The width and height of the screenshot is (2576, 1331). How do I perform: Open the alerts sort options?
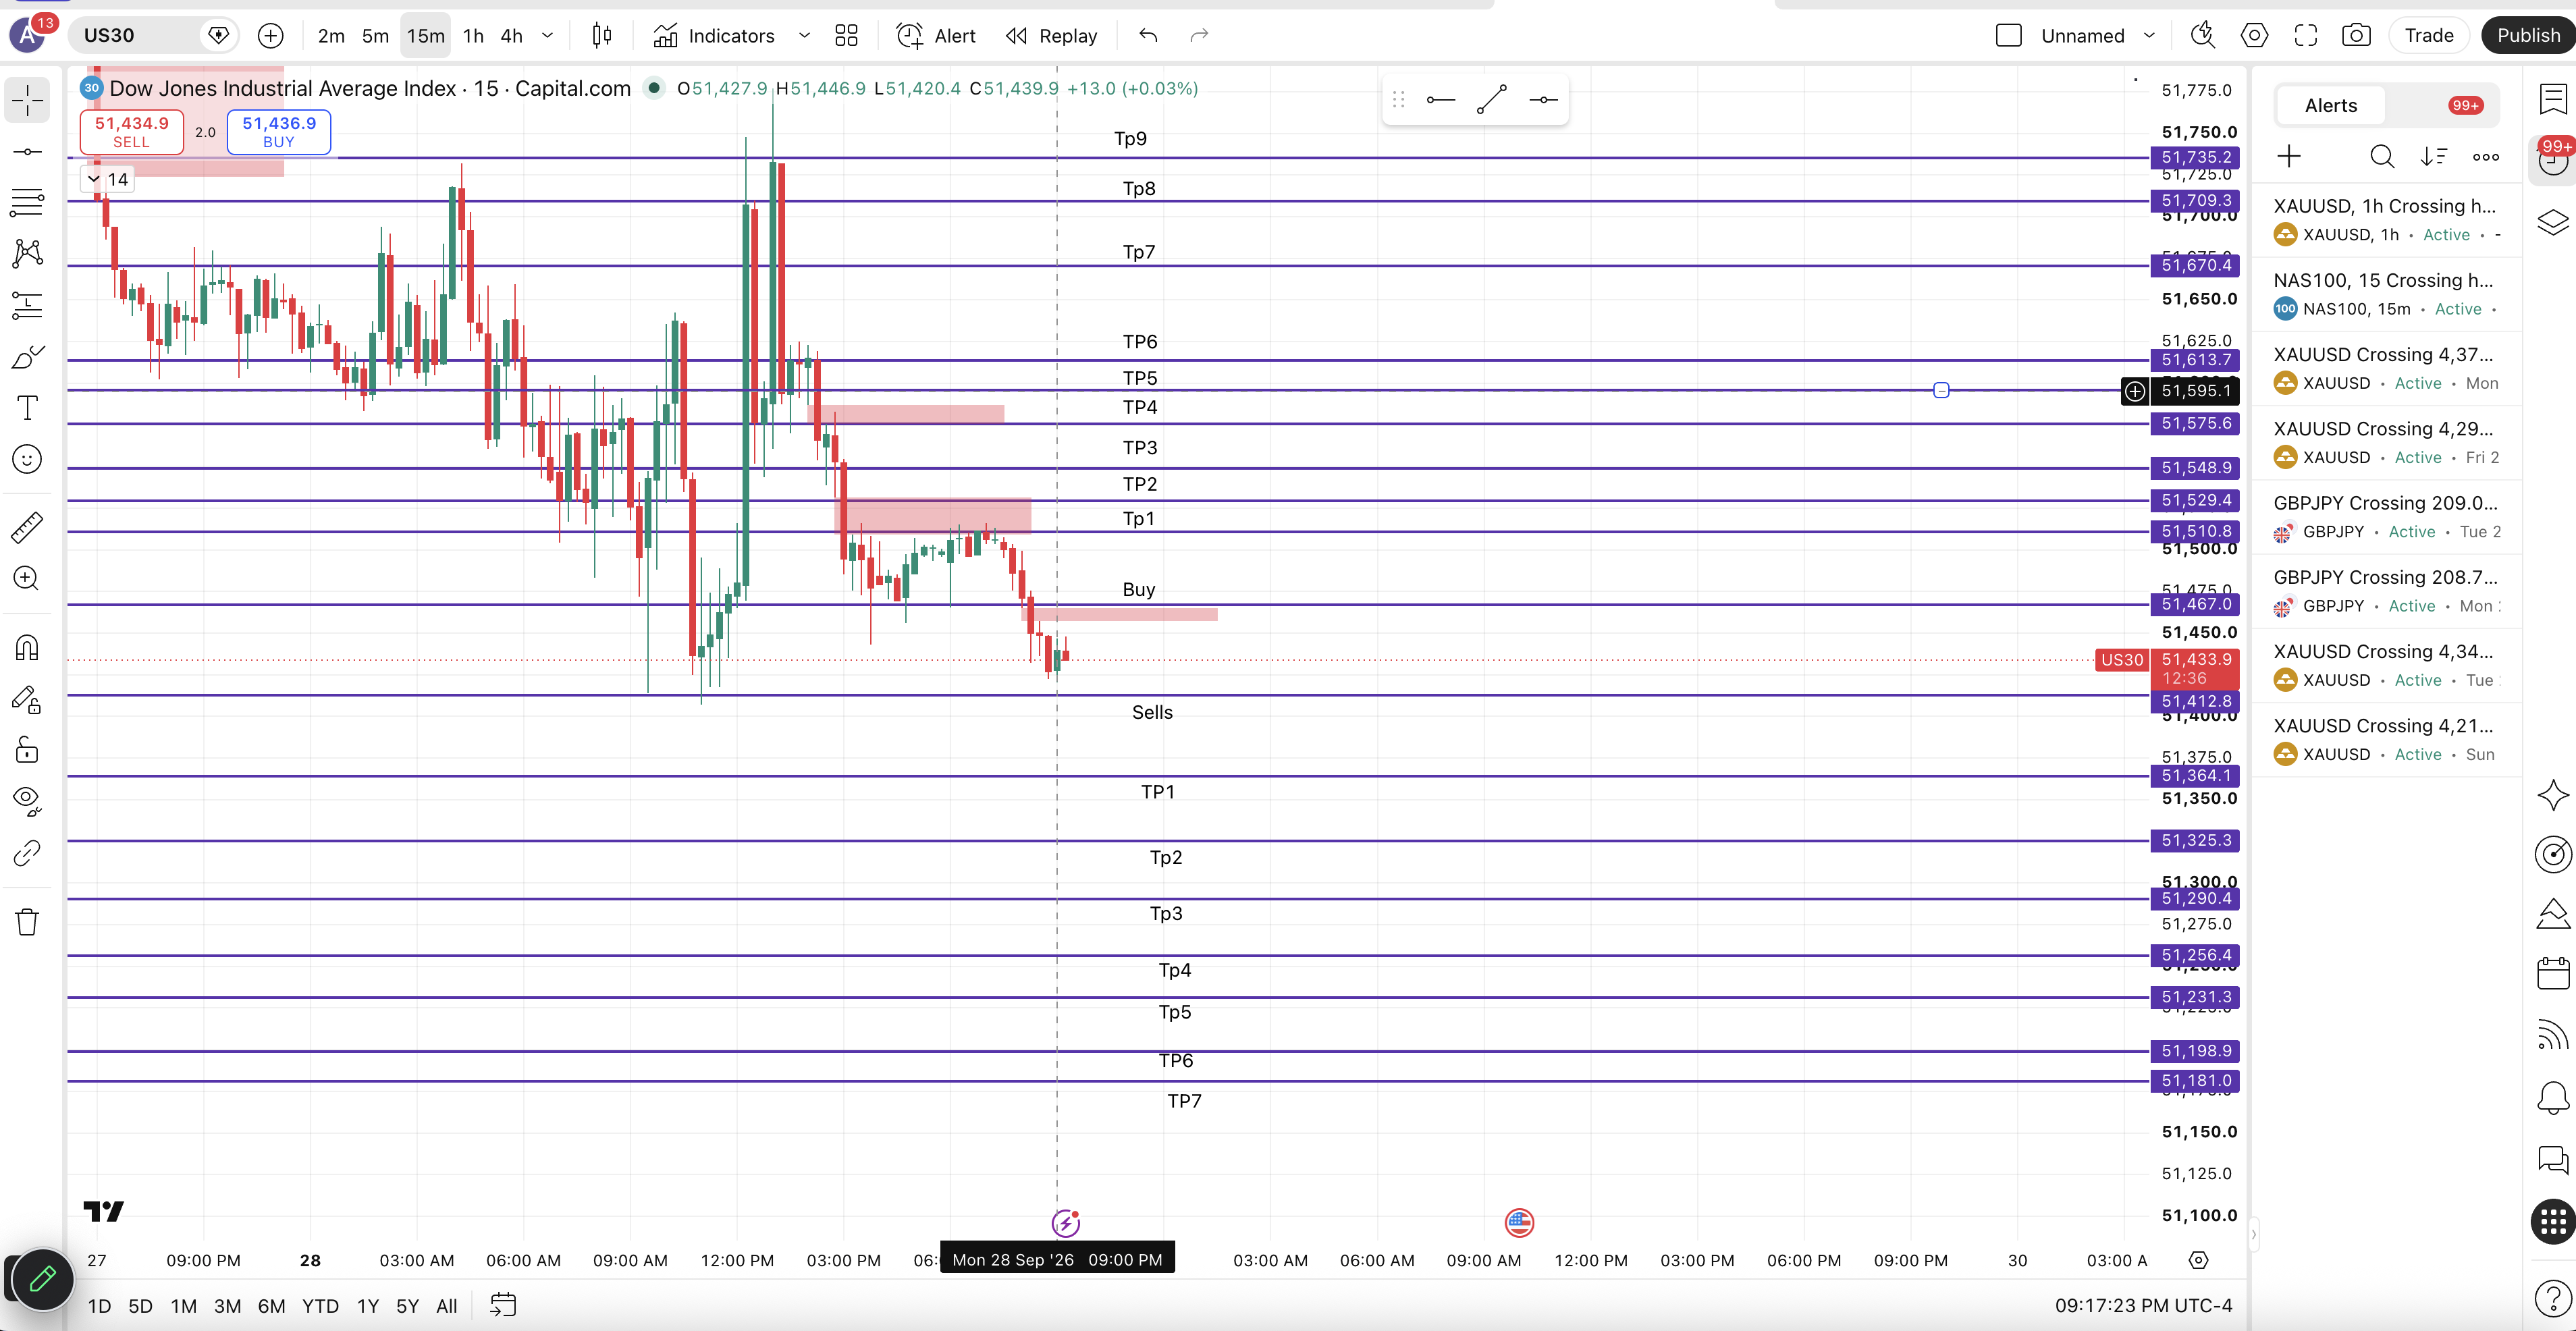click(x=2434, y=157)
